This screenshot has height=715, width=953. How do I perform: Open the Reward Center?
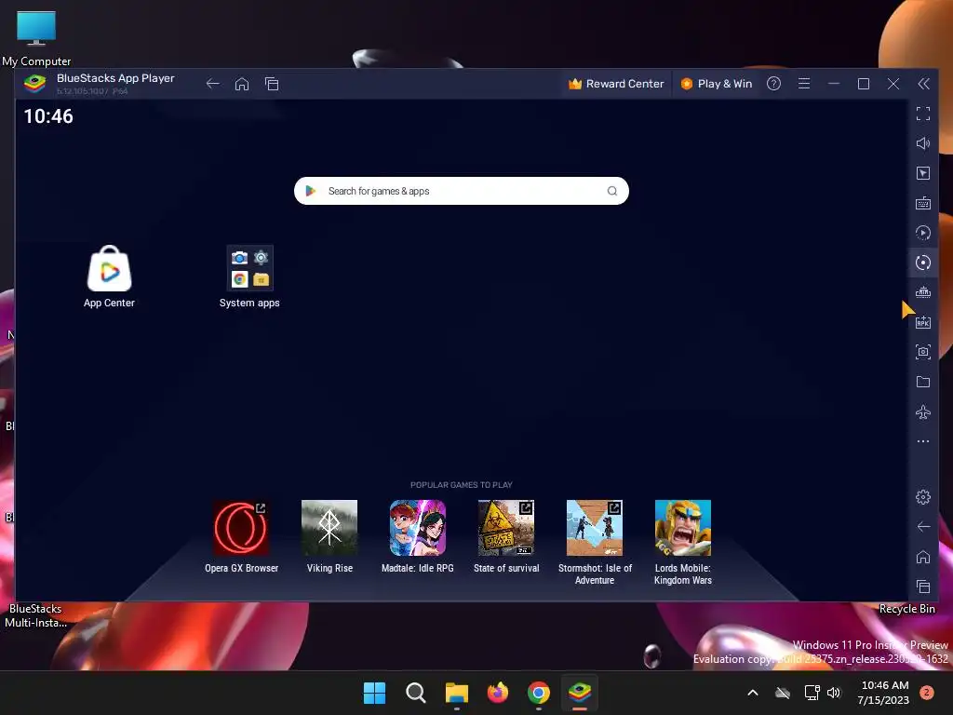(616, 84)
